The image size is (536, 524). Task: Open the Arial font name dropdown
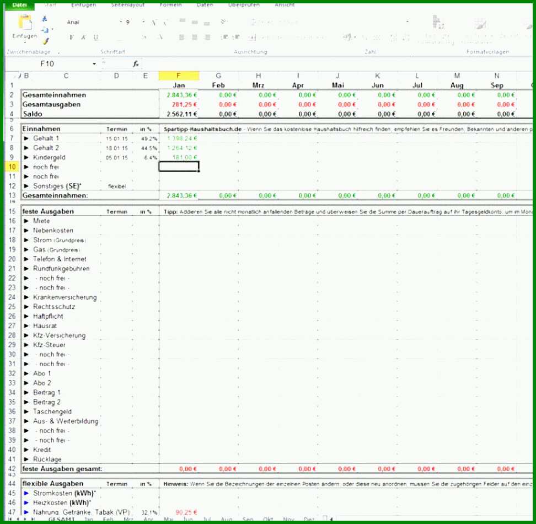pos(121,22)
